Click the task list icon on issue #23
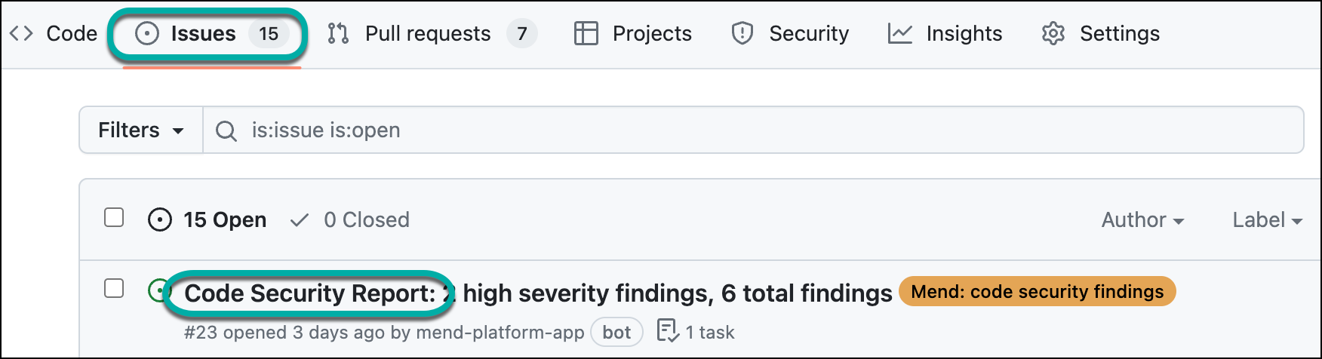1322x359 pixels. [x=668, y=330]
